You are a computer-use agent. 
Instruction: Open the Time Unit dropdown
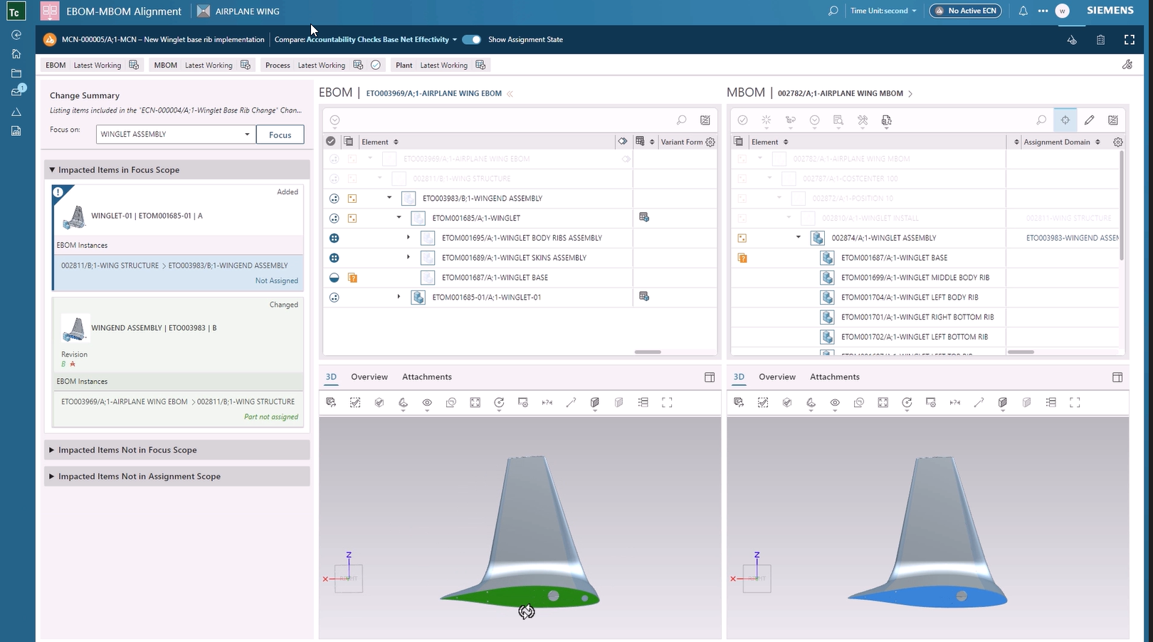[883, 11]
